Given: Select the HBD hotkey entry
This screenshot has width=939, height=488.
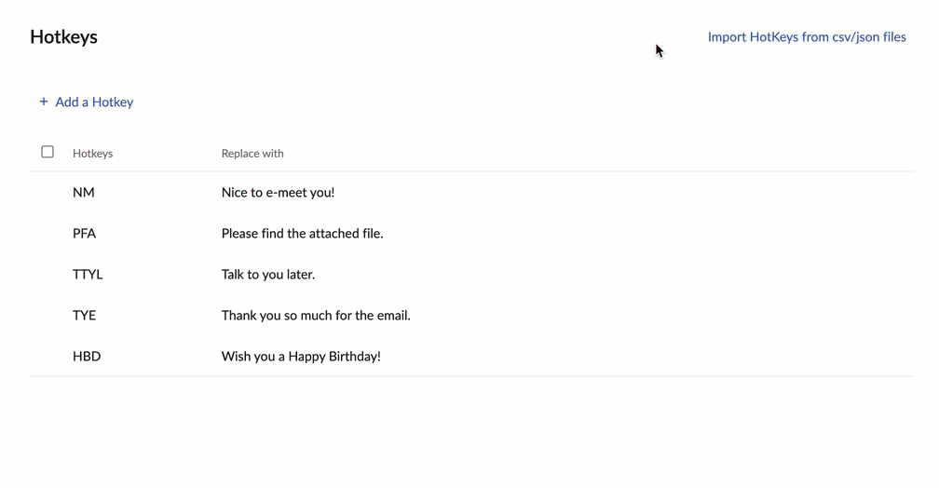Looking at the screenshot, I should (x=87, y=357).
